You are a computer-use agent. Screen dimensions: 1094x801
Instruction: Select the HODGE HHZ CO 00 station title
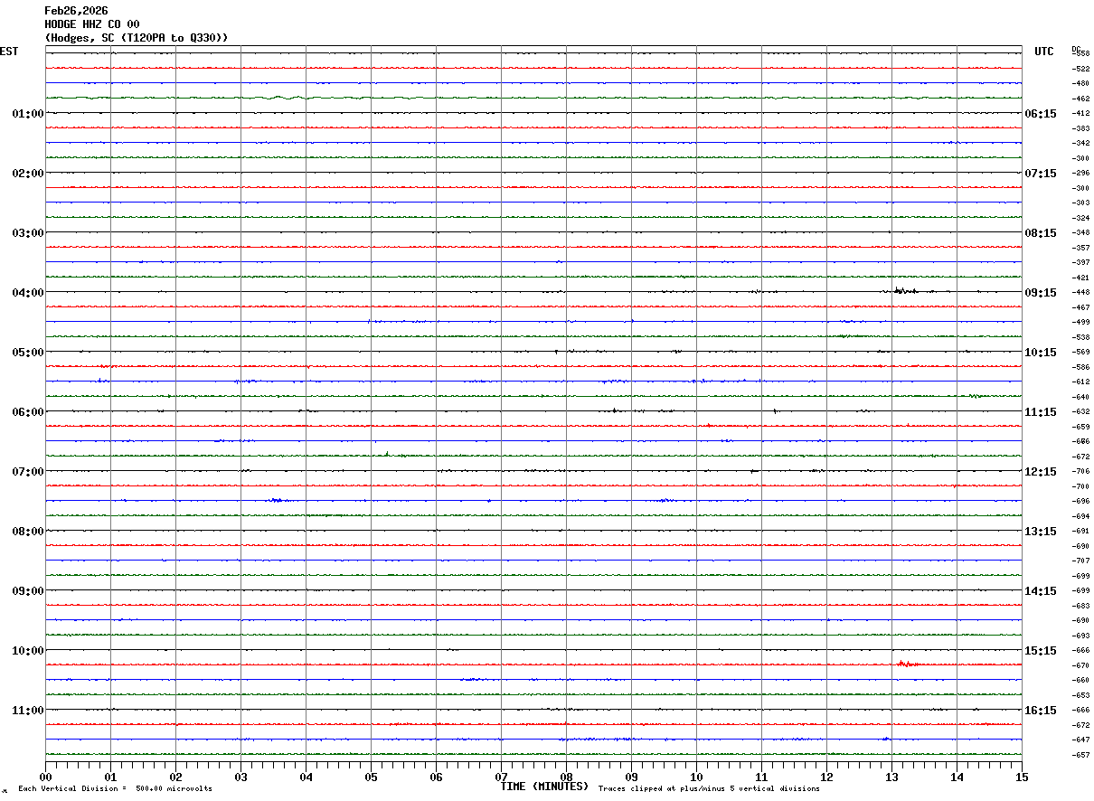(x=92, y=24)
